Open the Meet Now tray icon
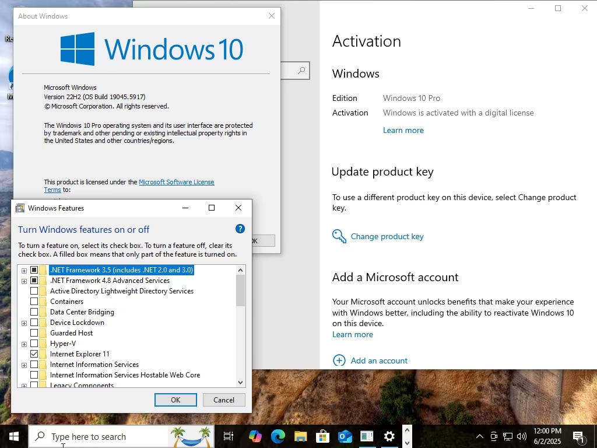Image resolution: width=597 pixels, height=448 pixels. click(494, 436)
